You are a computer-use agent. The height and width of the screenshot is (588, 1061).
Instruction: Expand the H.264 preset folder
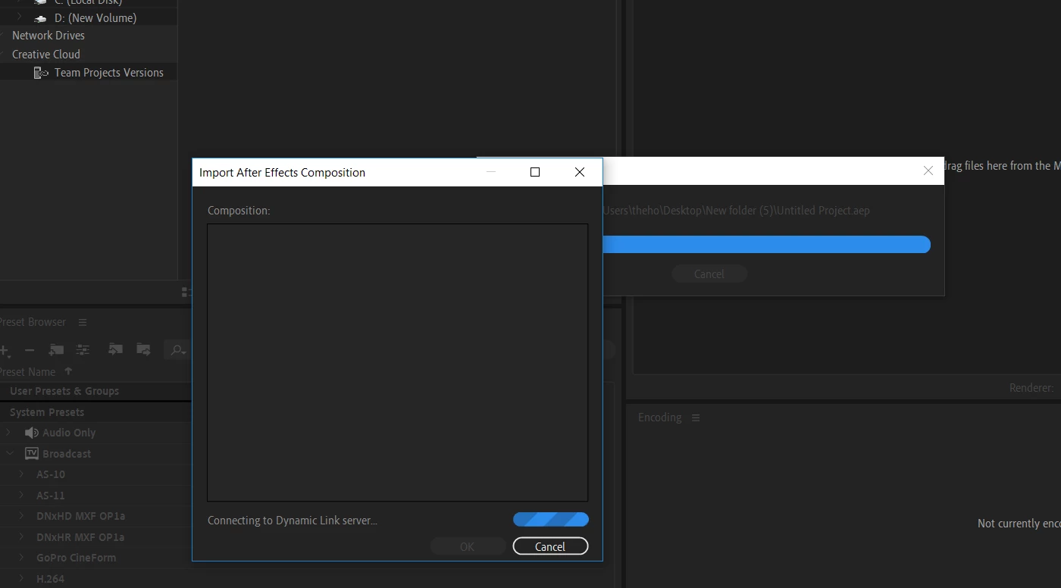(x=21, y=578)
